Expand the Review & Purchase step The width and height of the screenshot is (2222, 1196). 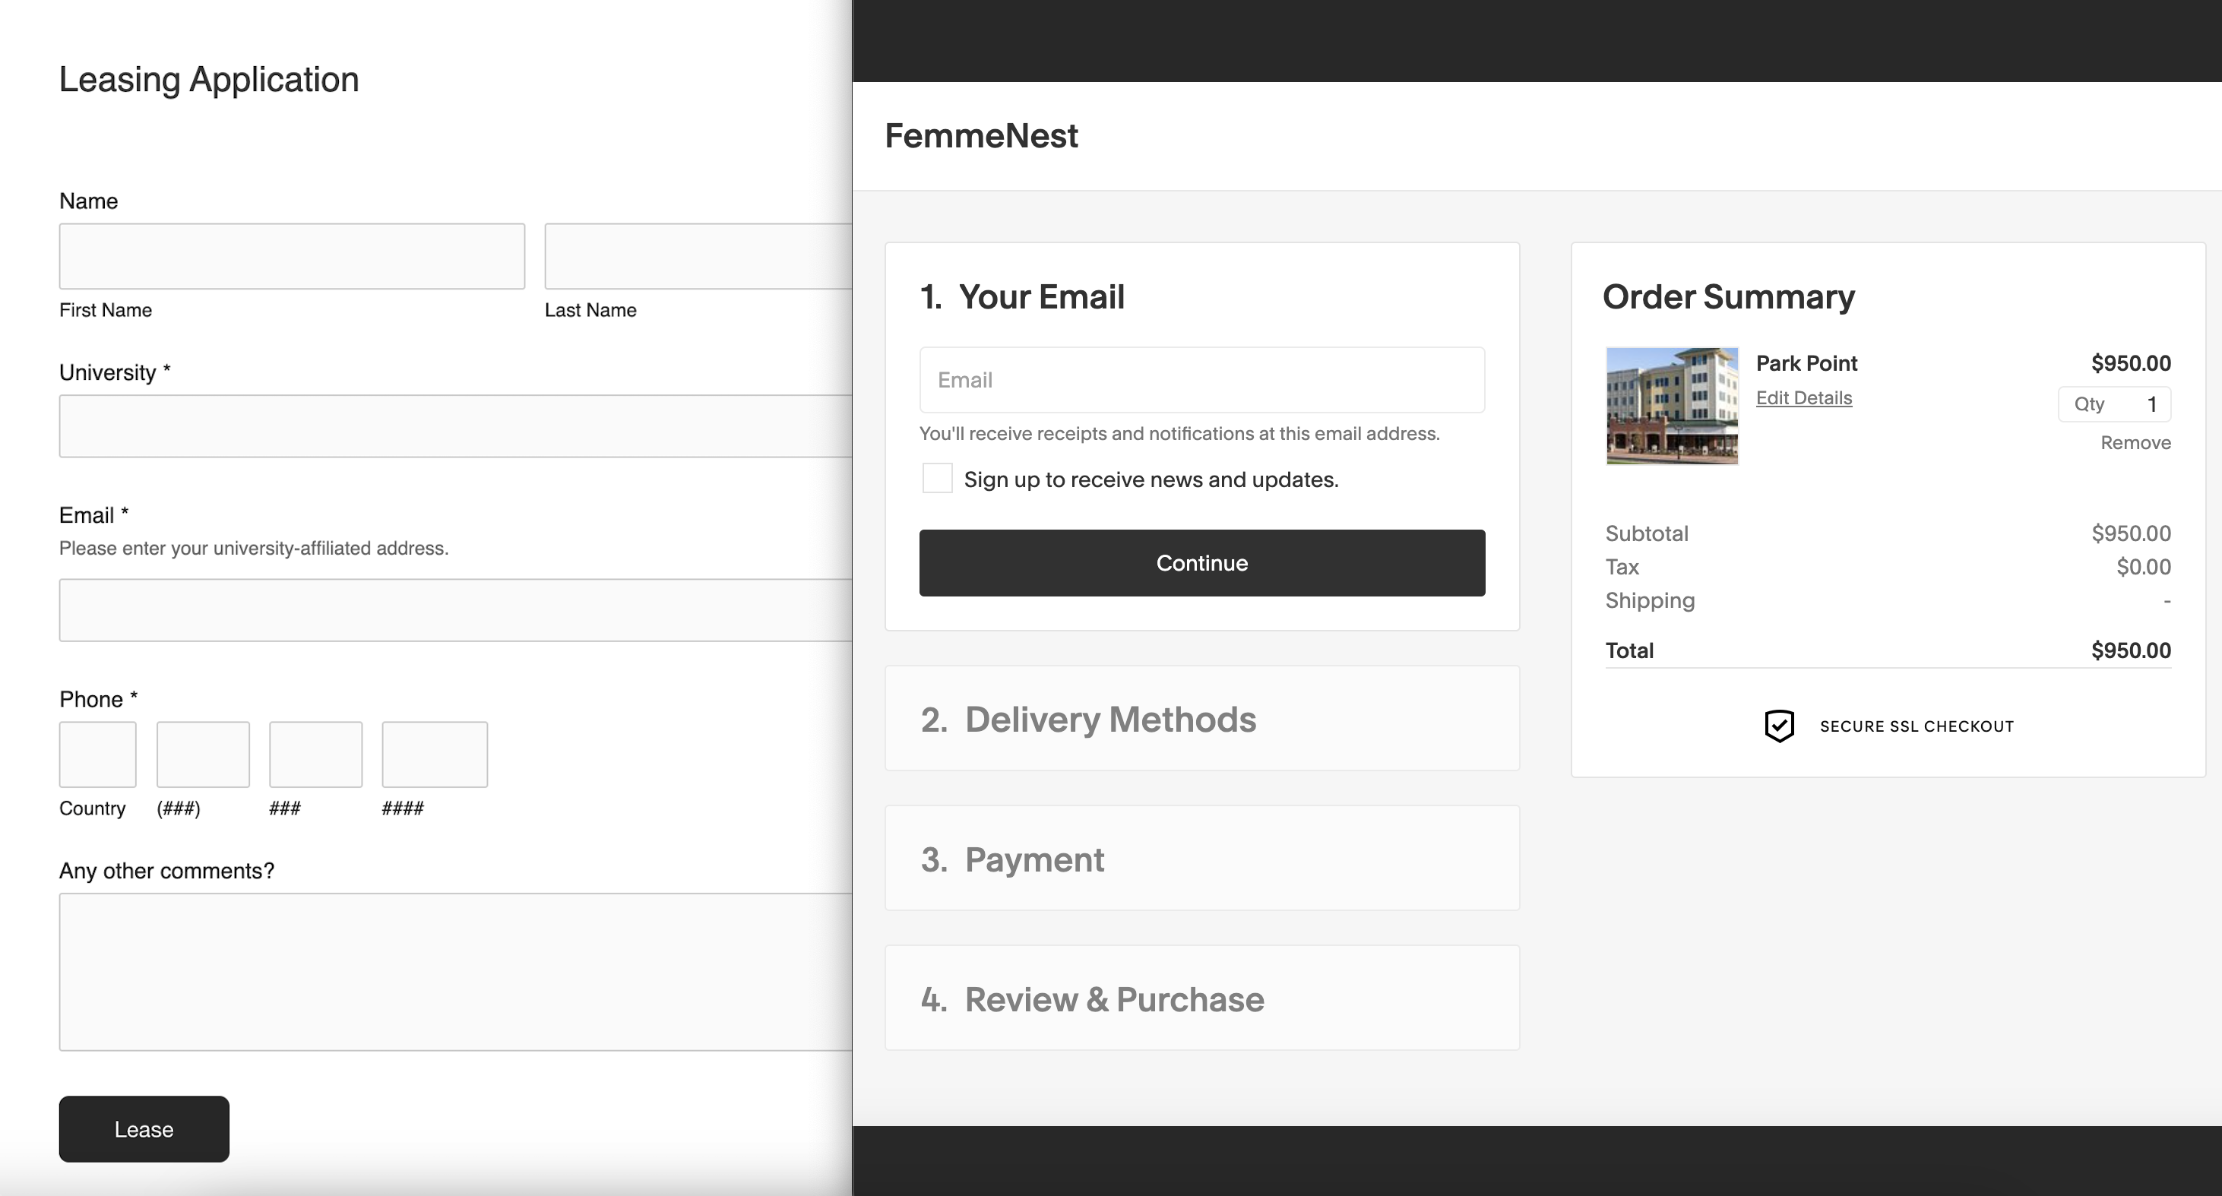click(x=1201, y=998)
